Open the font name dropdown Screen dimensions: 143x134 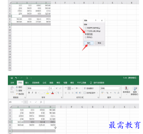coord(48,88)
